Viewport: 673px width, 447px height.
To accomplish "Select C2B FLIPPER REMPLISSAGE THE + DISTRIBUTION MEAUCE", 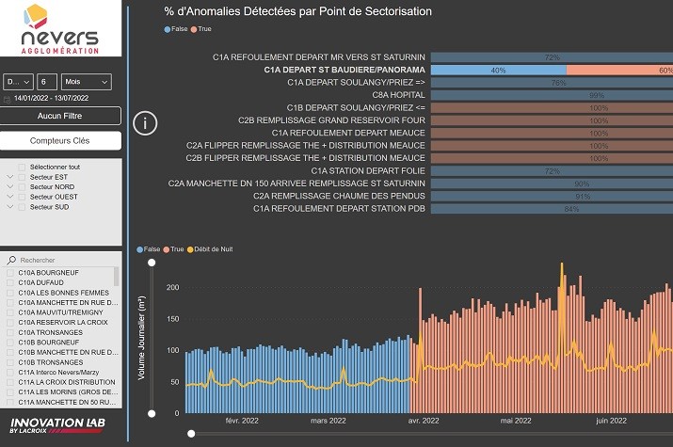I will point(306,158).
